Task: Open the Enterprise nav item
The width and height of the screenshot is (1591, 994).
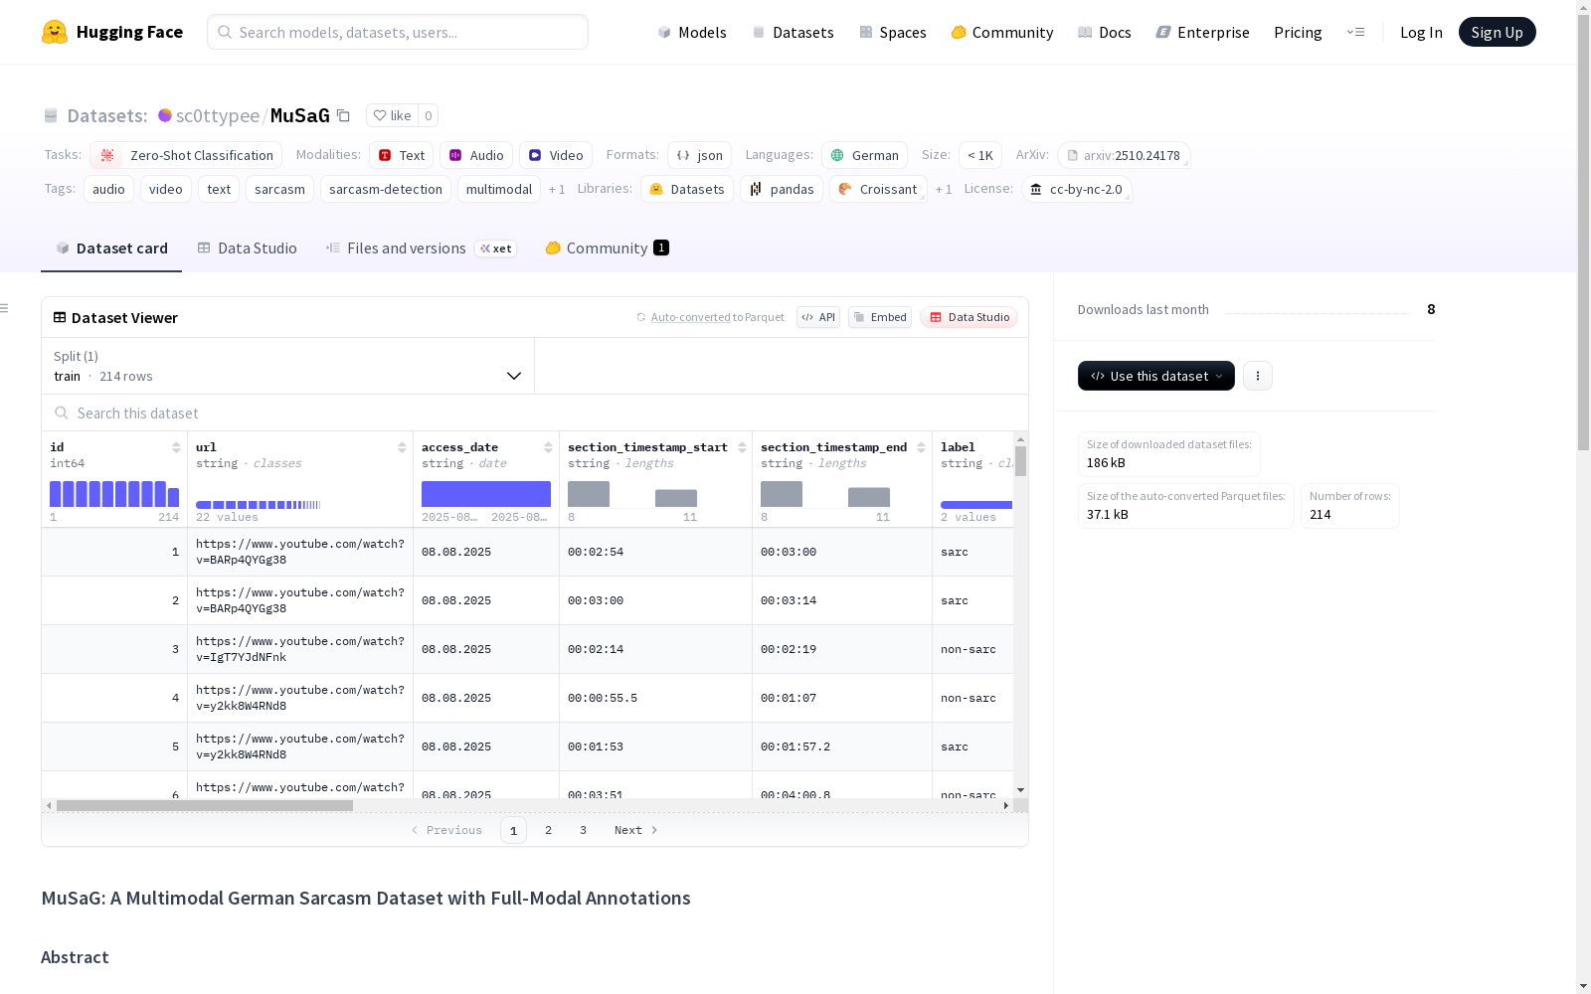Action: pos(1203,32)
